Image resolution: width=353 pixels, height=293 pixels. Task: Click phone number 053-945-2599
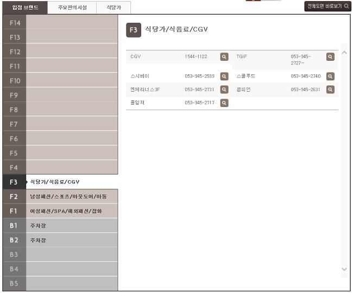click(199, 76)
